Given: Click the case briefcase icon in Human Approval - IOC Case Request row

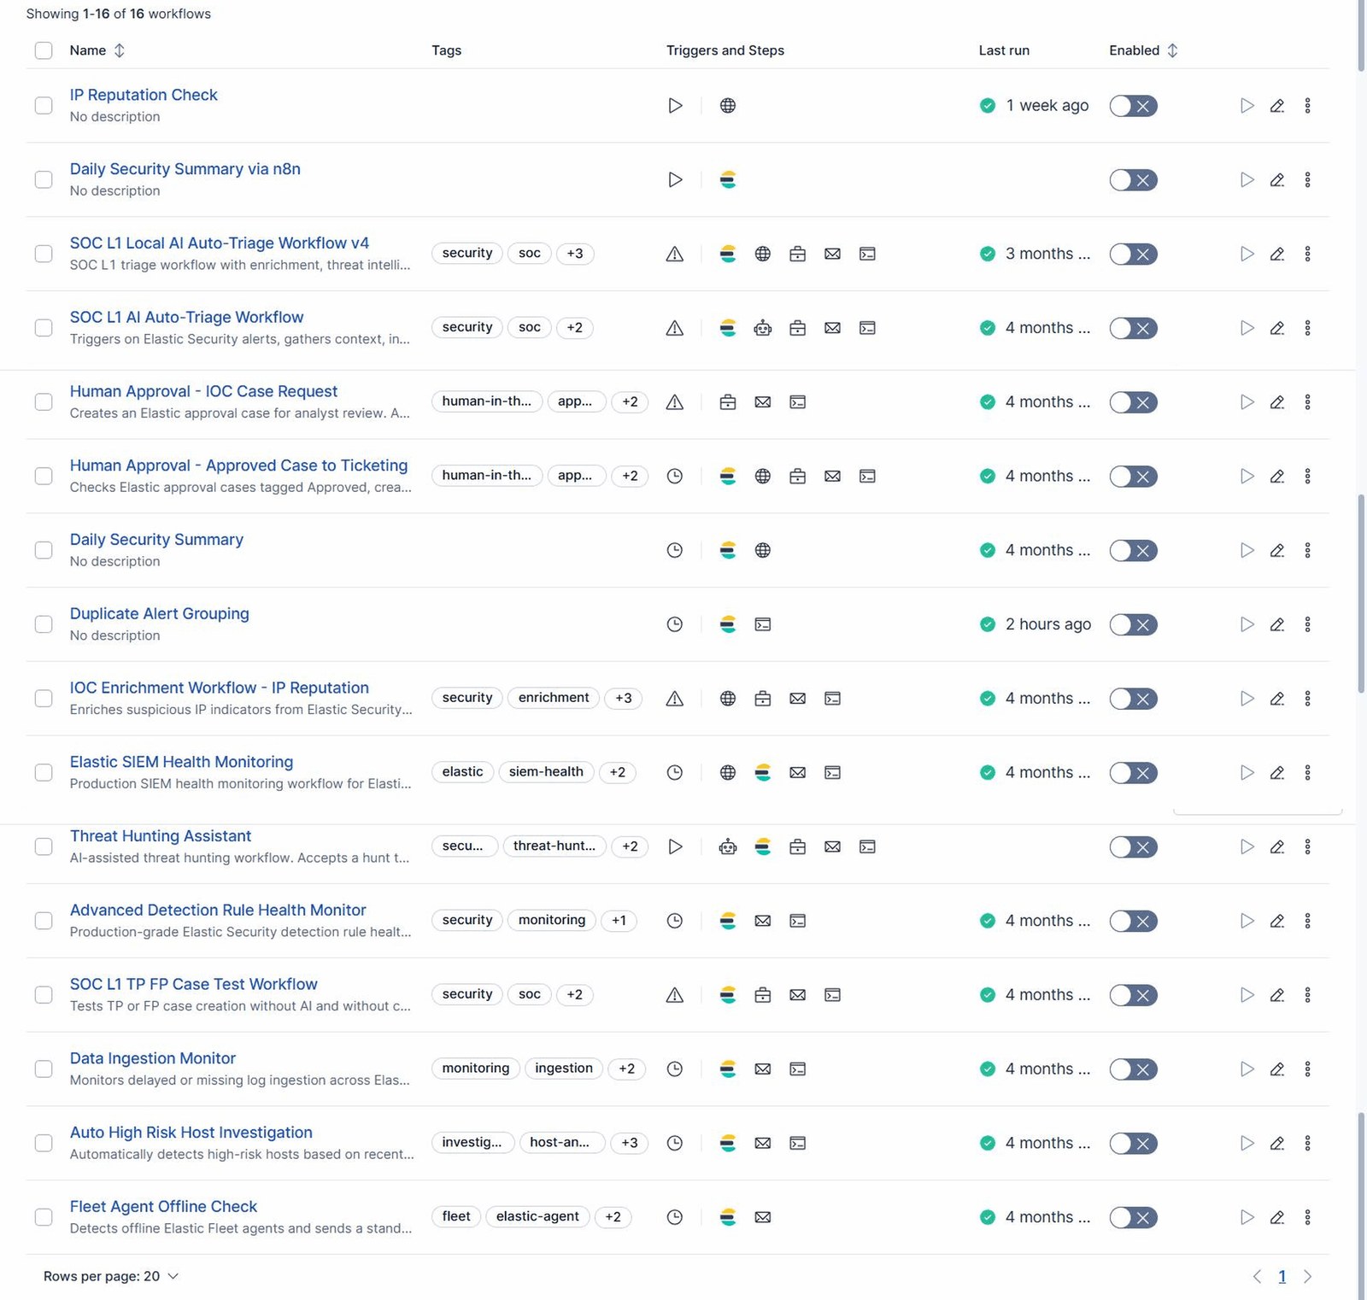Looking at the screenshot, I should tap(728, 402).
